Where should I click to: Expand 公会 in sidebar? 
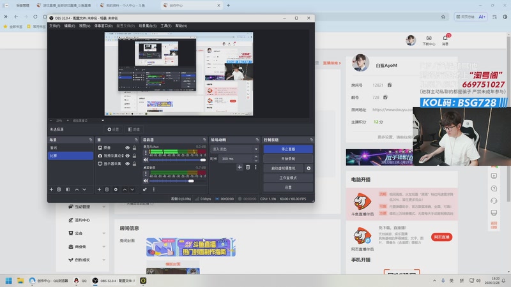[104, 233]
